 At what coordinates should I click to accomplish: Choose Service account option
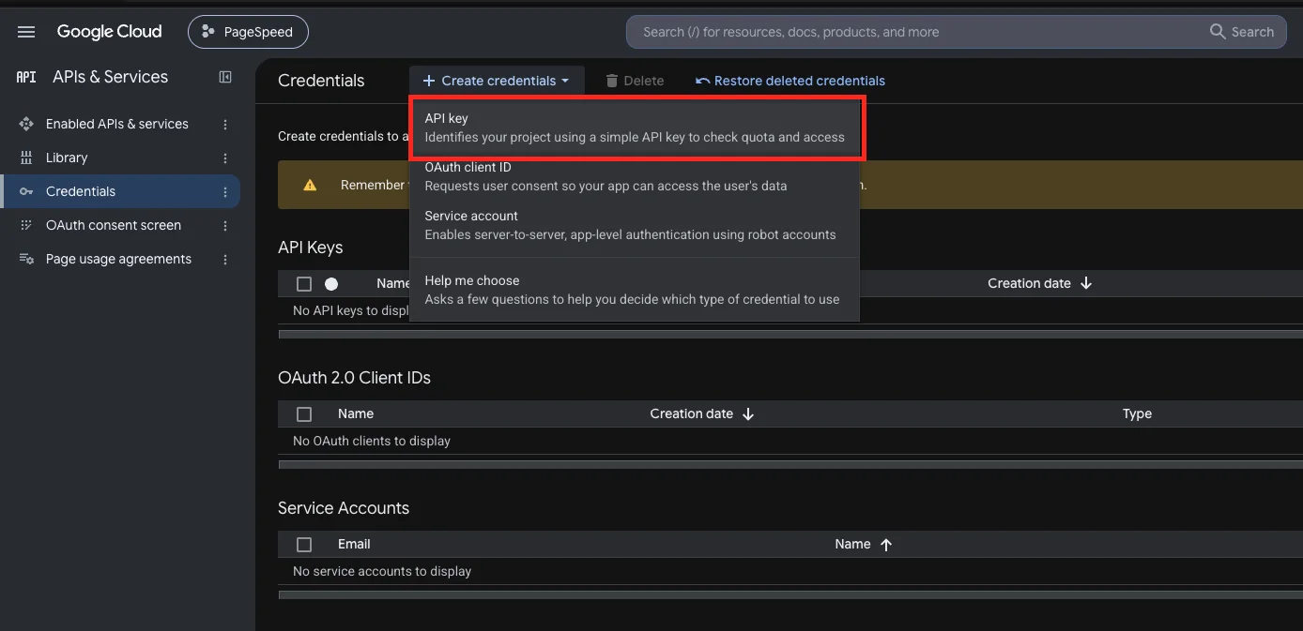pos(635,225)
